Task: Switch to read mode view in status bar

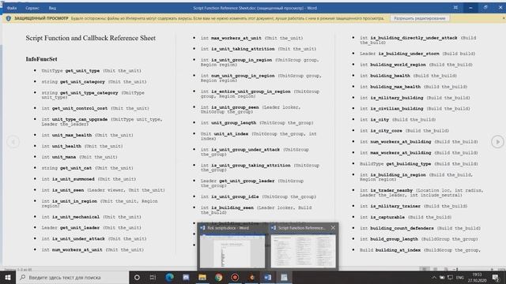Action: click(x=425, y=269)
